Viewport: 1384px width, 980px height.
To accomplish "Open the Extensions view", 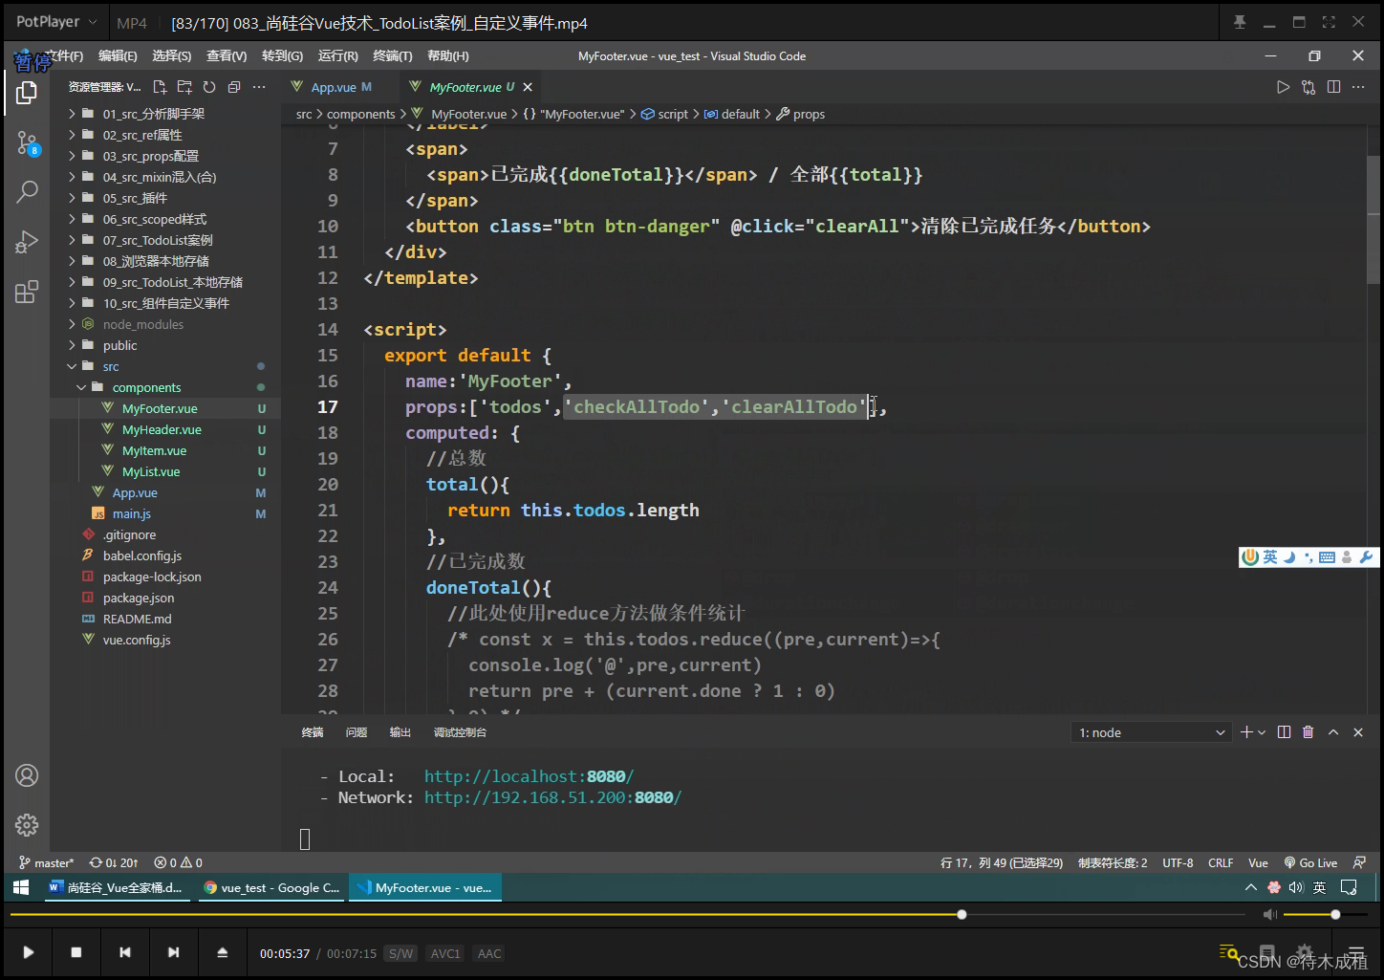I will point(27,292).
